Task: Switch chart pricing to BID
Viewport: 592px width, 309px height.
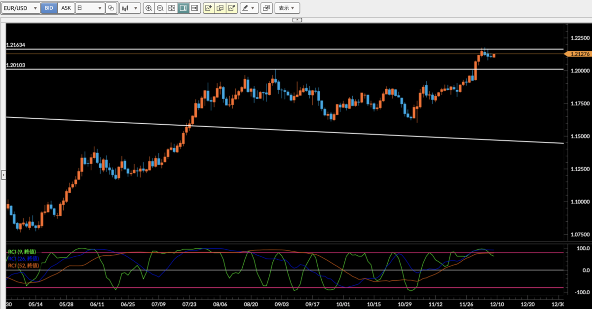Action: click(x=49, y=8)
